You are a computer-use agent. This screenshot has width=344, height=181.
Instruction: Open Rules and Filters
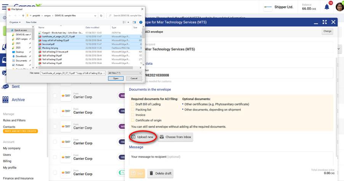click(14, 120)
